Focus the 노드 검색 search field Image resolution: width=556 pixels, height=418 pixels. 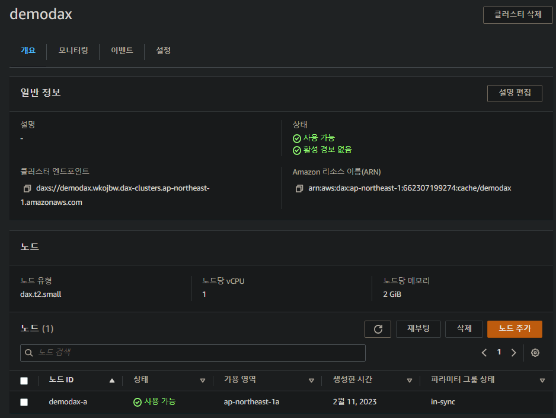[193, 353]
